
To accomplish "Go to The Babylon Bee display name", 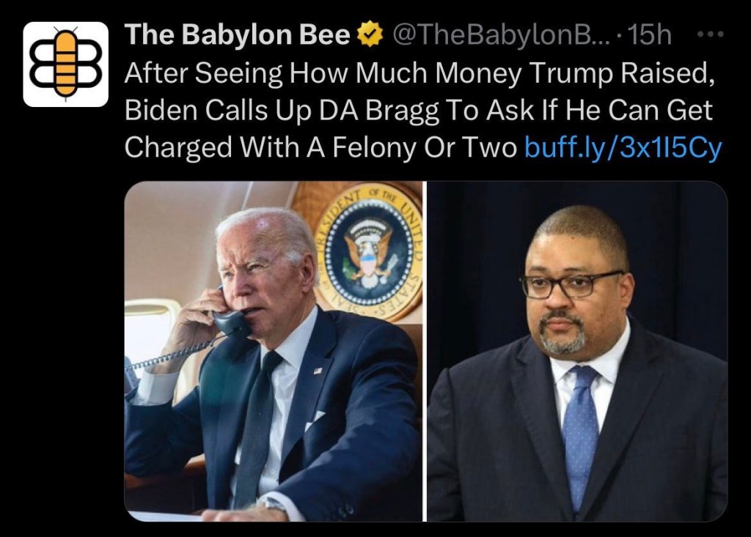I will tap(238, 35).
